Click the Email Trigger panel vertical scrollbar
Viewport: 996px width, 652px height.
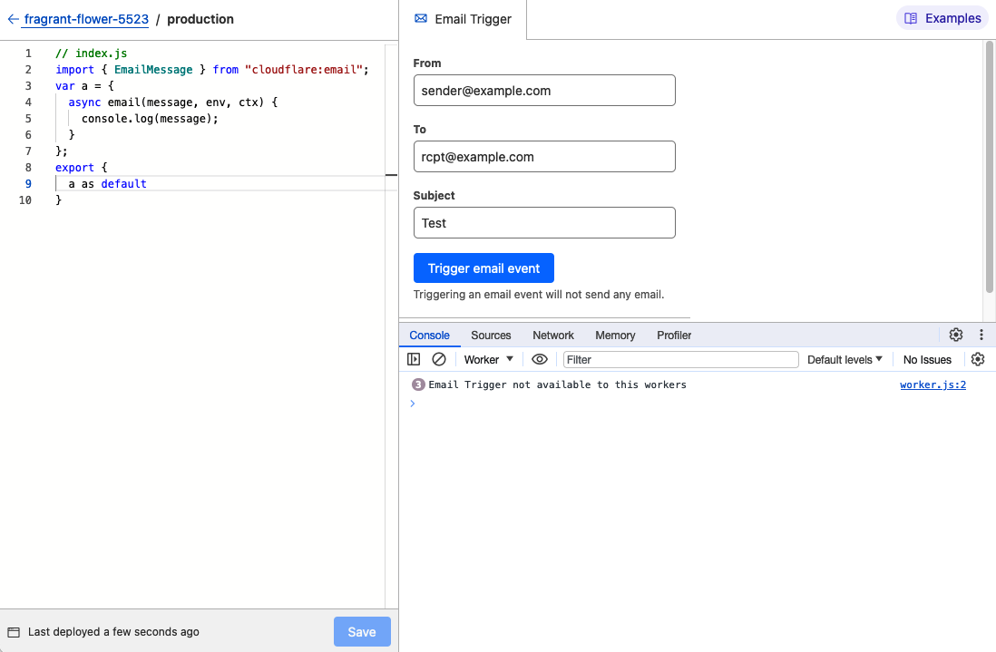tap(989, 167)
